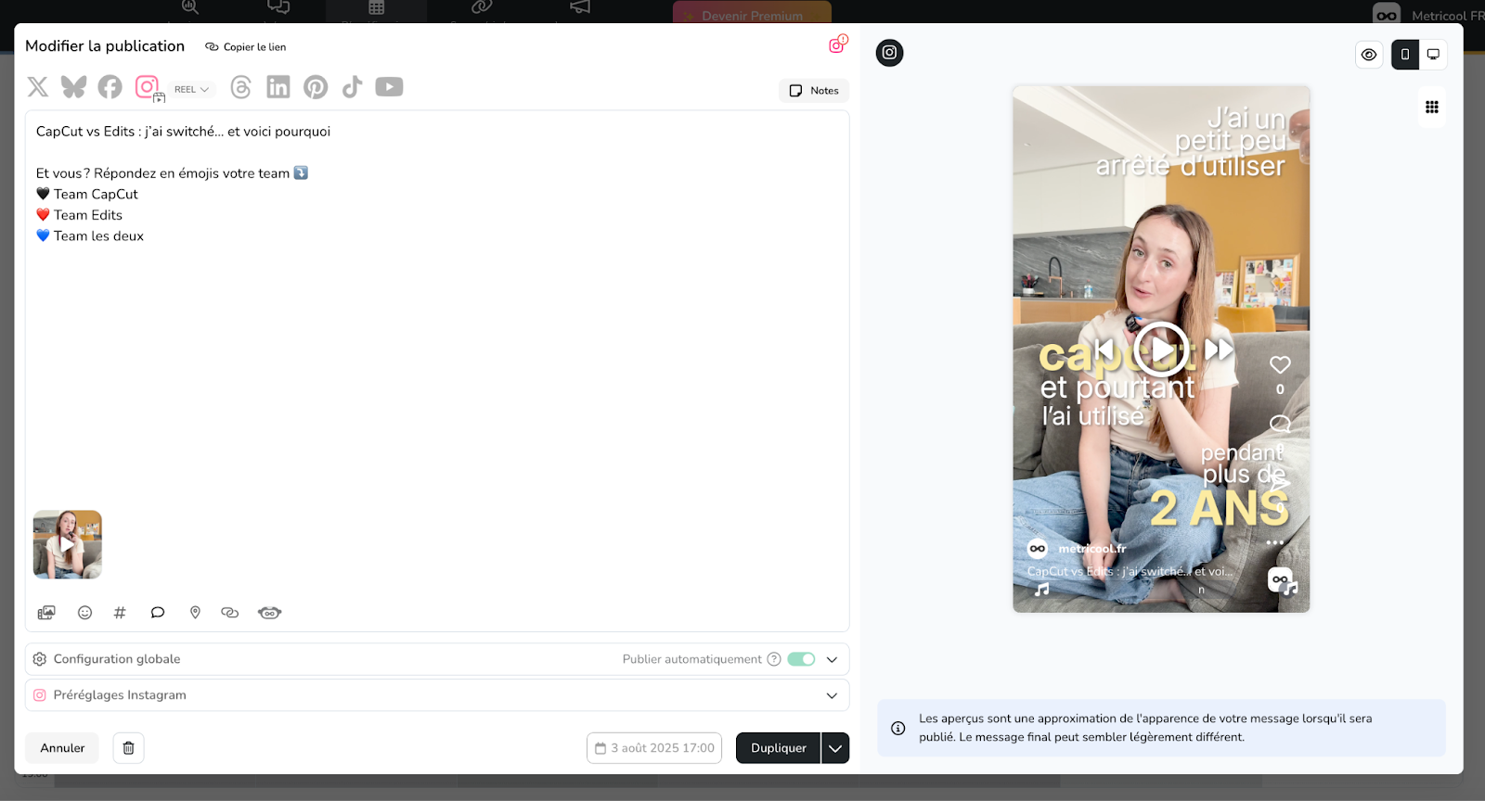Select the Instagram network icon
The height and width of the screenshot is (801, 1485).
click(x=148, y=87)
